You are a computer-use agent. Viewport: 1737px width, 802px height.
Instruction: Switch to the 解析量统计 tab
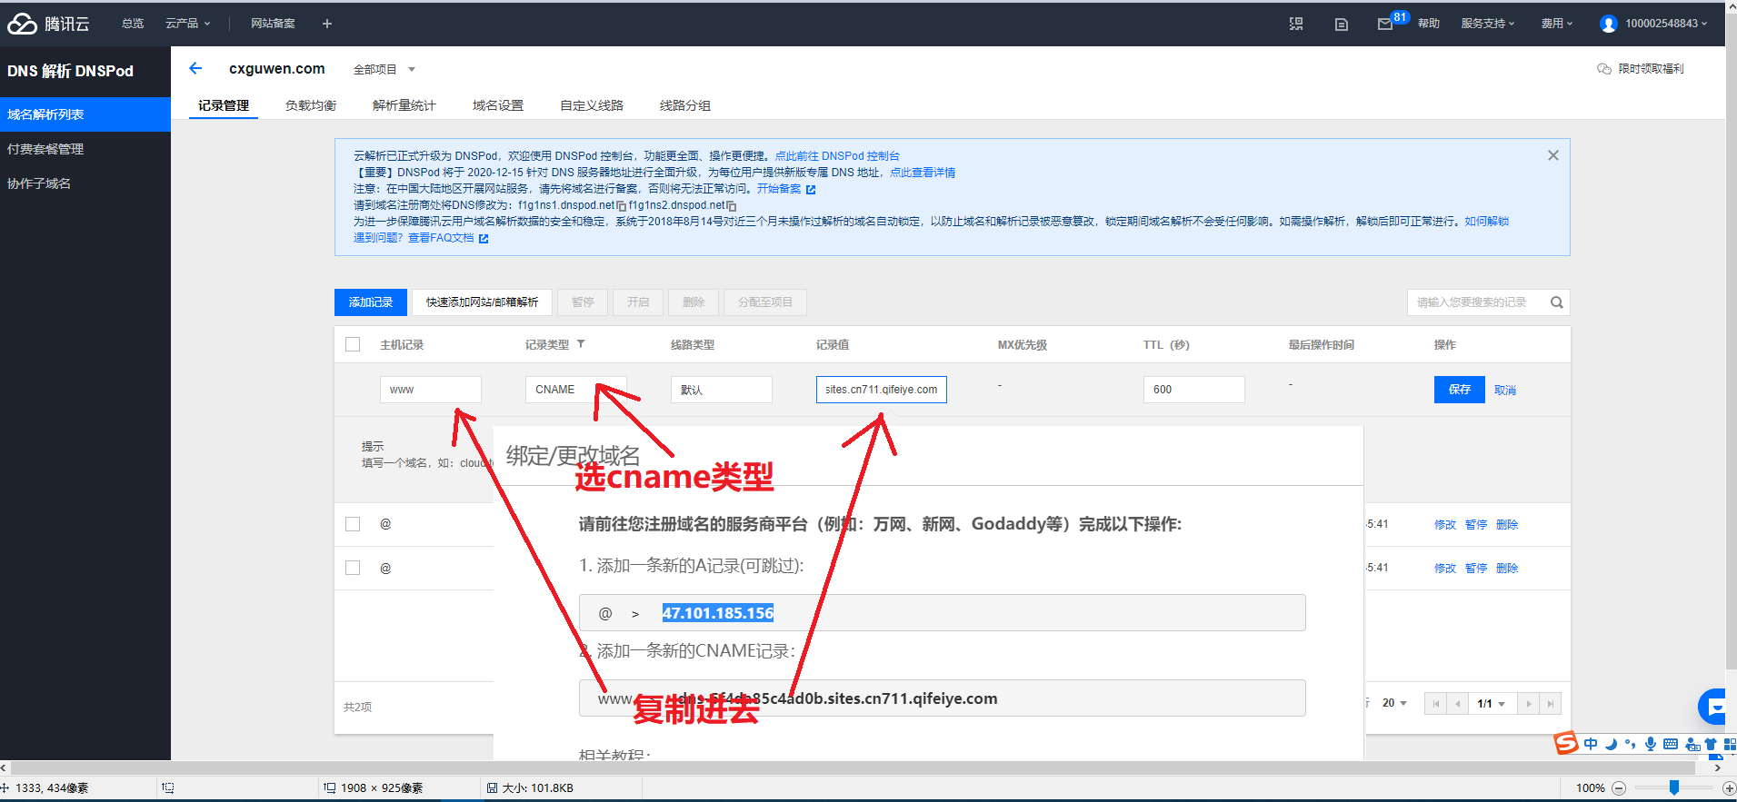pyautogui.click(x=404, y=105)
